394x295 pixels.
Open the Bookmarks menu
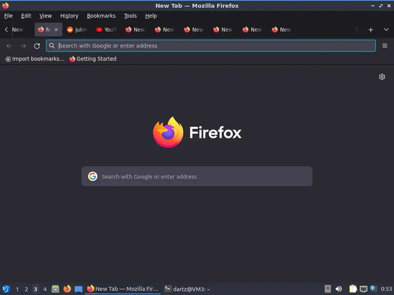click(101, 16)
